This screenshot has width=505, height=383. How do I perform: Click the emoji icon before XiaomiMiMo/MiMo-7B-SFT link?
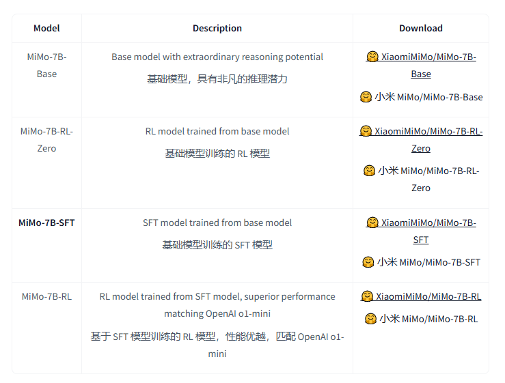point(372,223)
